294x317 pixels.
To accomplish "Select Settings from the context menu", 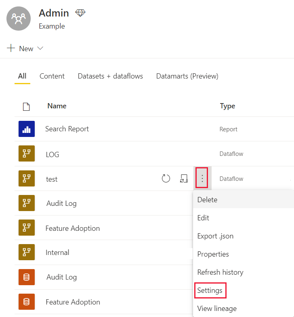I will (x=210, y=290).
